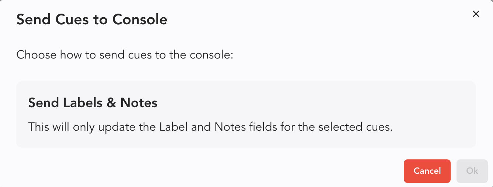Click the word "Notes" in the option heading
Viewport: 493px width, 187px height.
139,103
